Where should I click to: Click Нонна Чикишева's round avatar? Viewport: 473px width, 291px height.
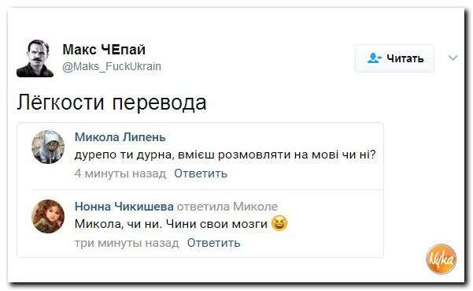coord(48,216)
